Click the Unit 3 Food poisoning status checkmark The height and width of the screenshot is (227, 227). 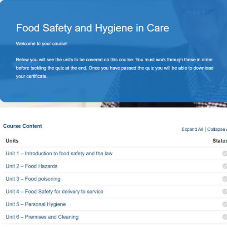click(x=225, y=179)
